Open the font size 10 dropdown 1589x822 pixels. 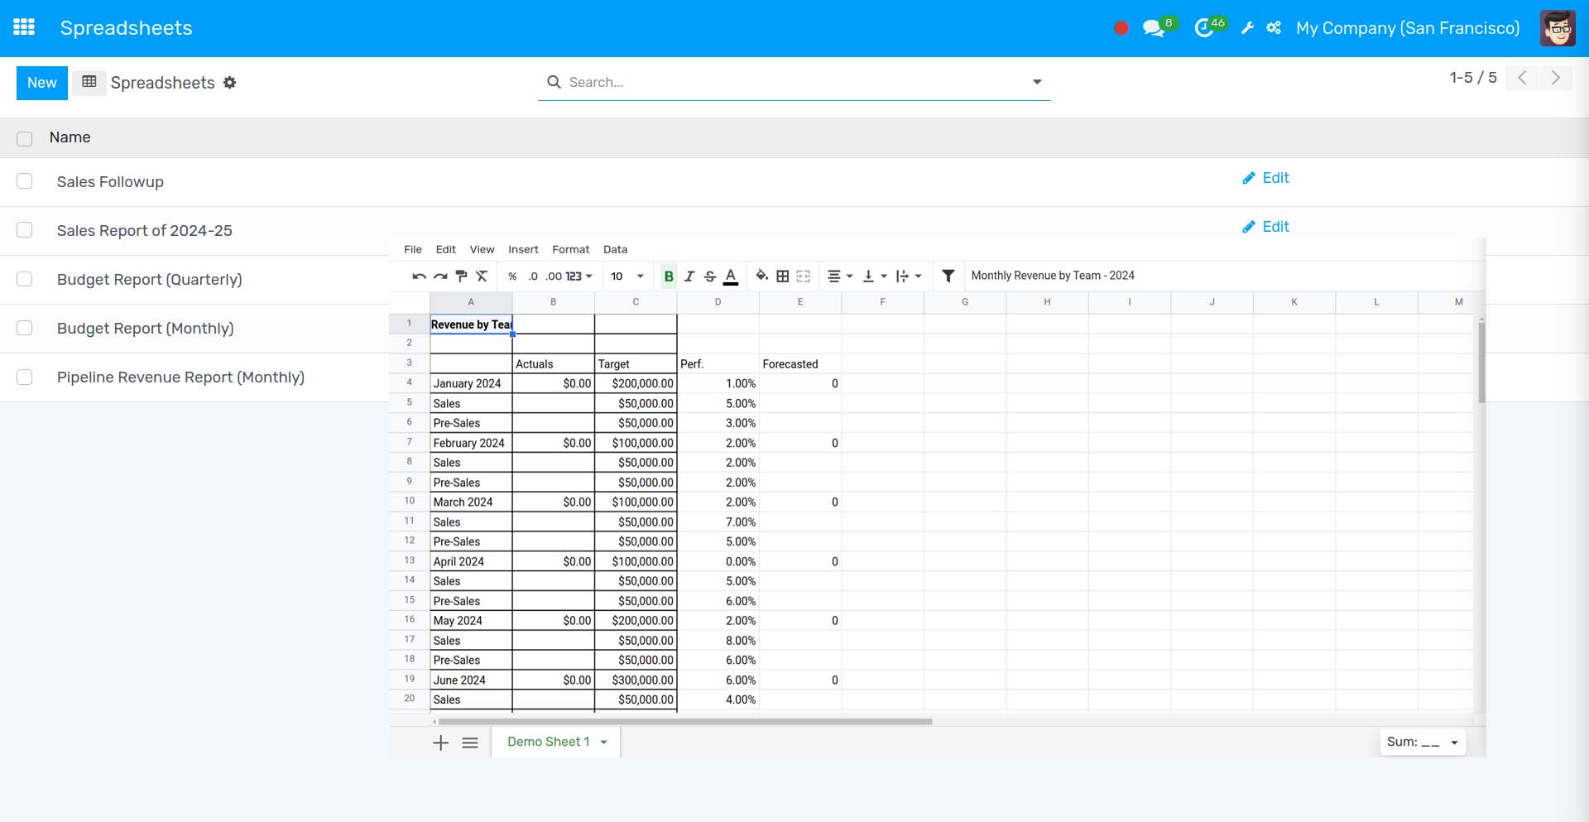[x=627, y=276]
